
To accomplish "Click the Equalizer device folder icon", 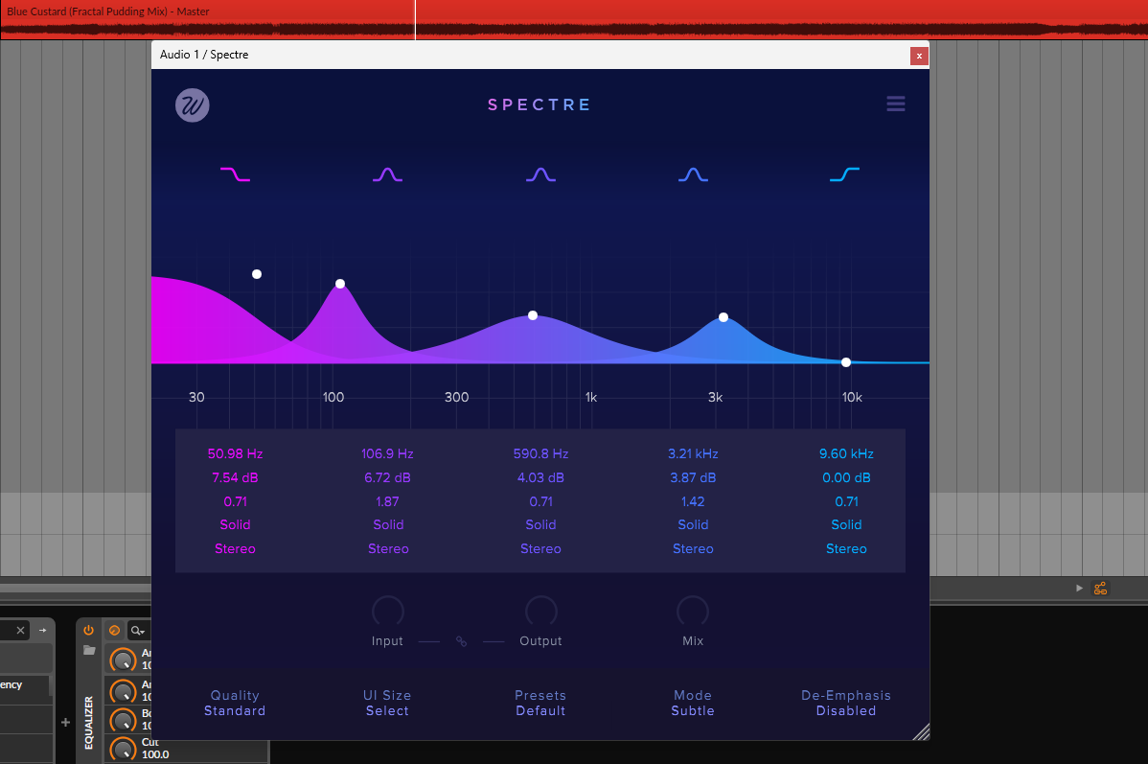I will (89, 650).
